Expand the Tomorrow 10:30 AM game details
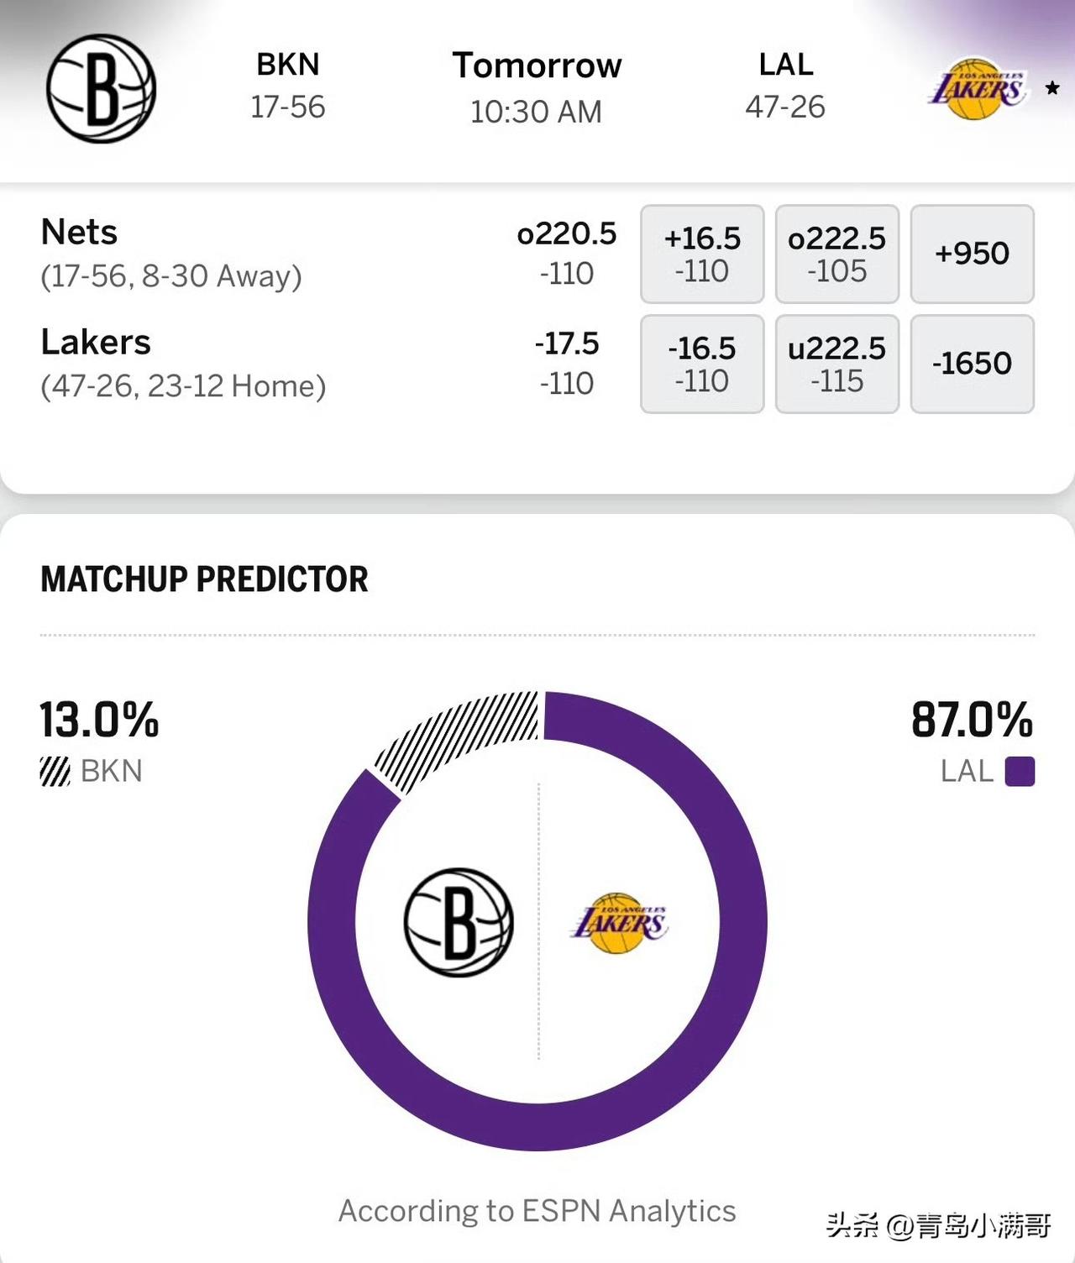Image resolution: width=1075 pixels, height=1263 pixels. 537,86
